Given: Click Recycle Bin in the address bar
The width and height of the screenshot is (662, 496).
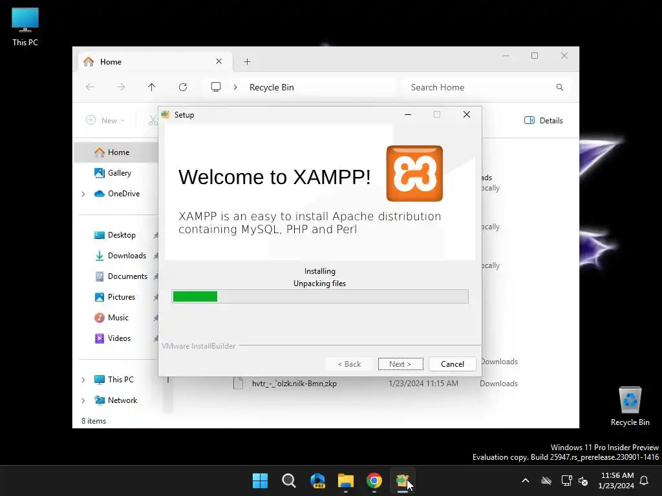Looking at the screenshot, I should [272, 87].
